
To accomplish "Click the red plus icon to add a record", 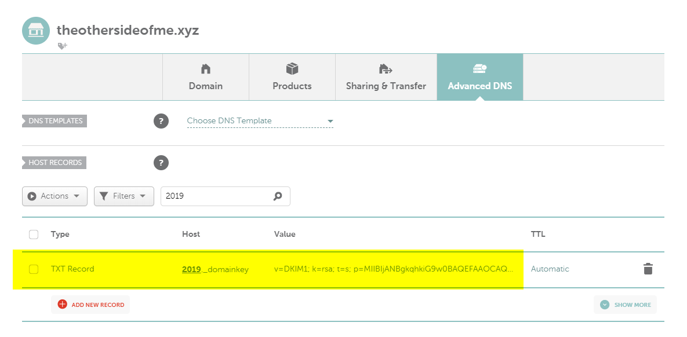I will (62, 305).
